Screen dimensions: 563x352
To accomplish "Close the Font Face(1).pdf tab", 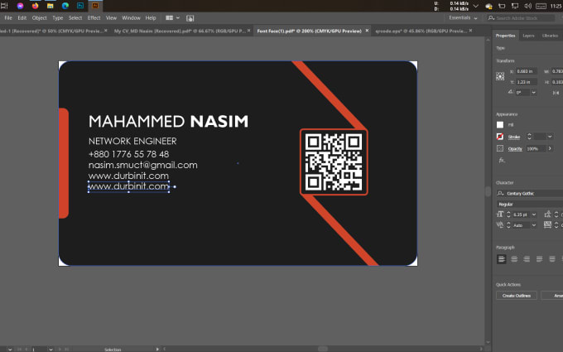I will point(367,31).
